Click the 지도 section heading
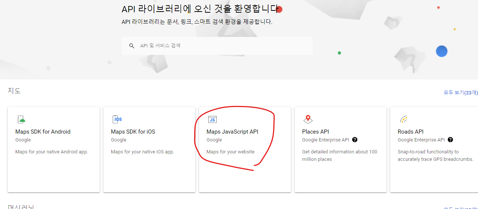The image size is (478, 209). click(14, 91)
